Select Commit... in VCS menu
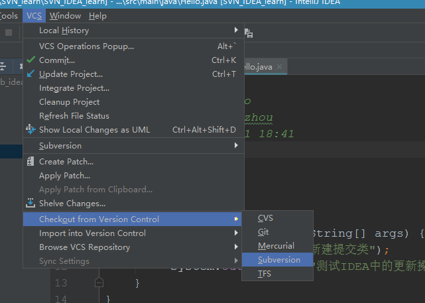The width and height of the screenshot is (425, 303). point(134,60)
